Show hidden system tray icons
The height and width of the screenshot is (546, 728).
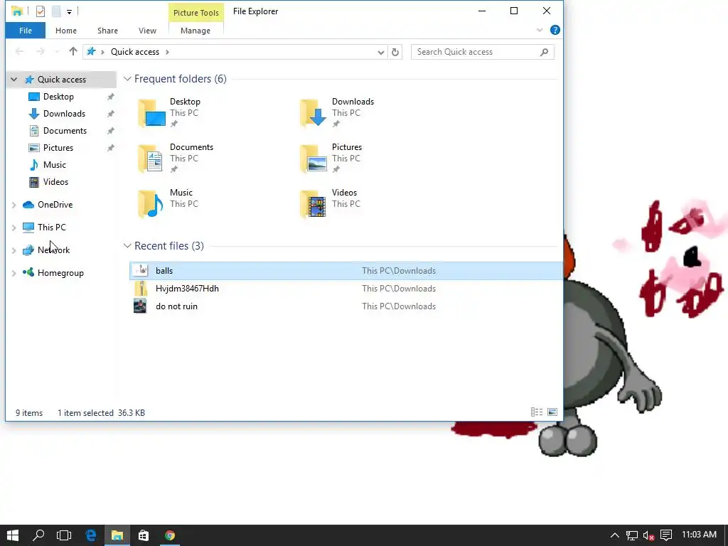(614, 535)
